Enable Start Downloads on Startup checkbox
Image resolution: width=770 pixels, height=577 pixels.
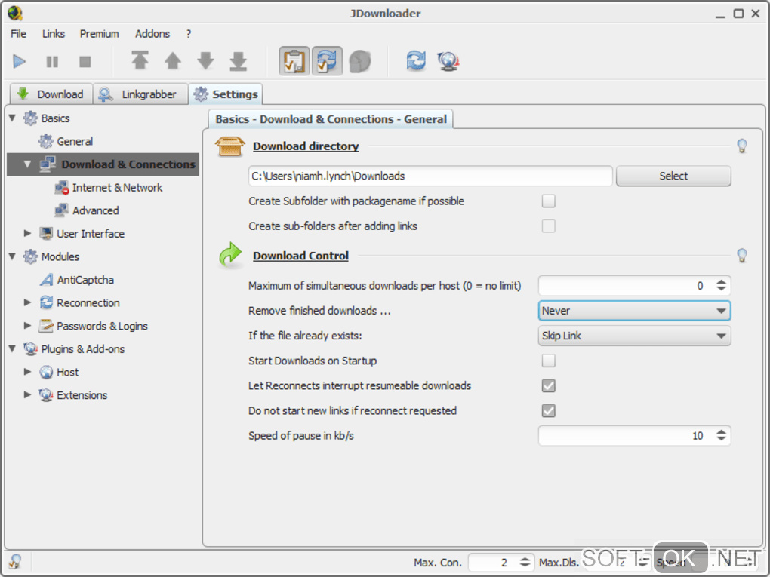[549, 361]
